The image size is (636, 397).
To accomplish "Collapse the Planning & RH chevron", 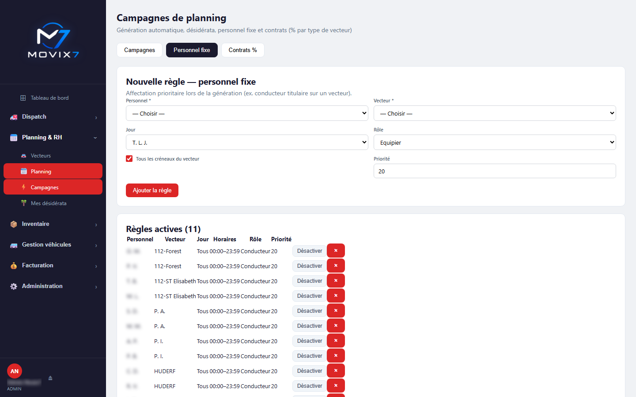I will 95,138.
